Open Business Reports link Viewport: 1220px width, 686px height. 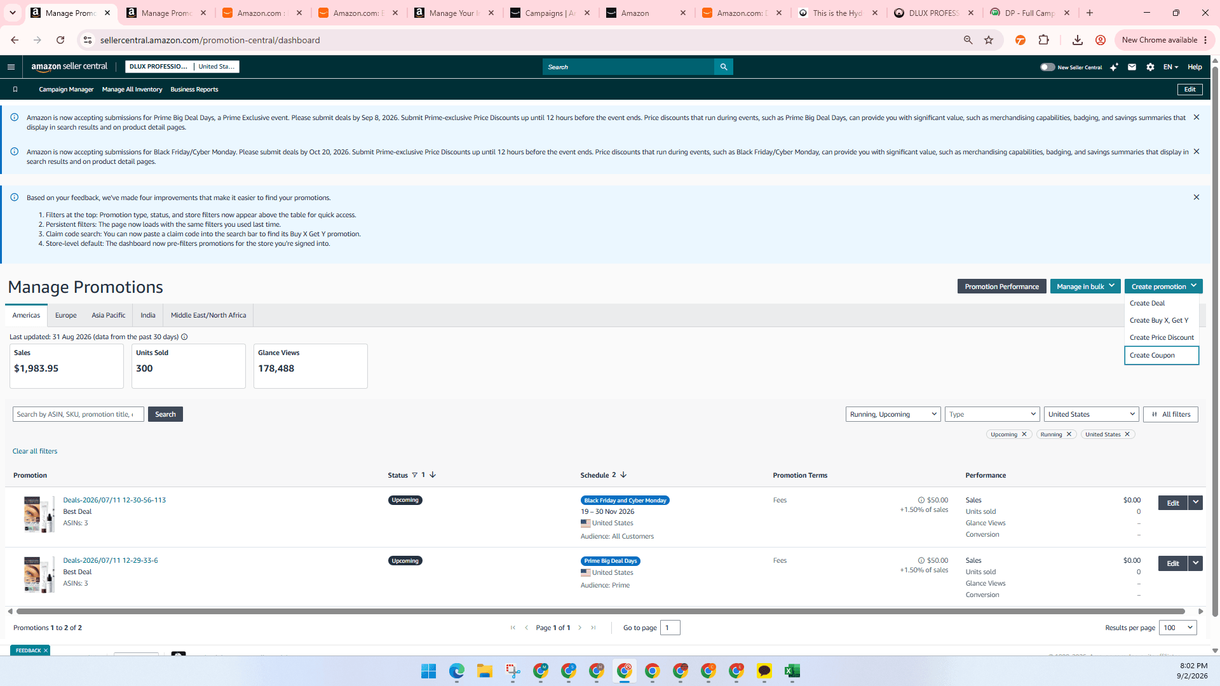point(194,90)
